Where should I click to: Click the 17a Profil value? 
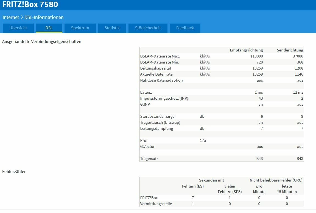(203, 140)
